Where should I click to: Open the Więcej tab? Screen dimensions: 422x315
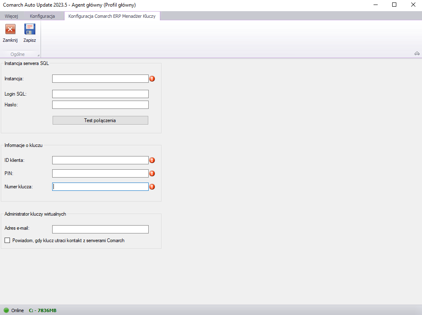tap(11, 16)
